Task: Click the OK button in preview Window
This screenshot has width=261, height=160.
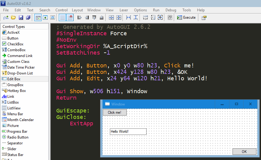Action: [x=244, y=151]
